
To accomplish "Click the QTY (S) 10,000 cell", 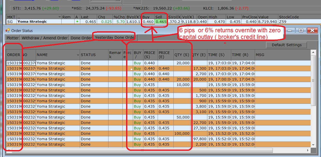I will [182, 85].
